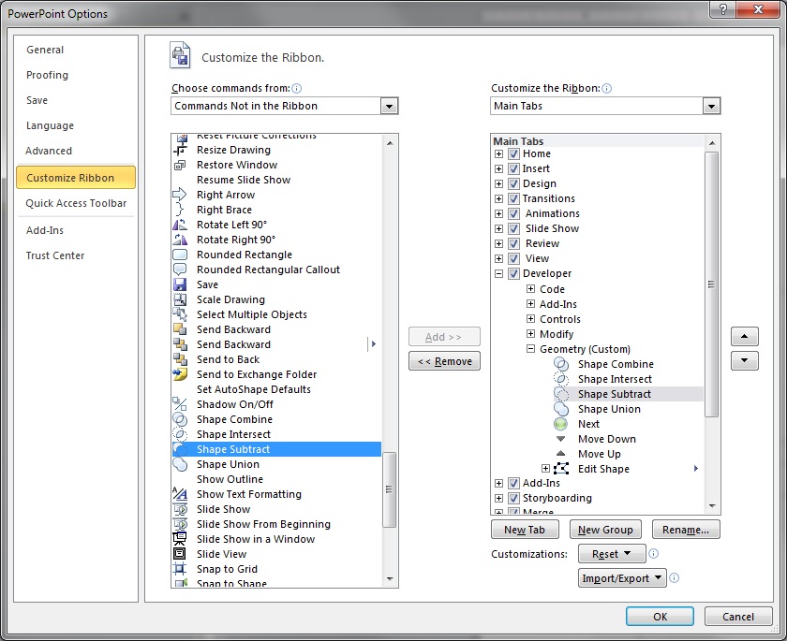Uncheck the Animations tab checkbox
The image size is (787, 641).
click(513, 213)
